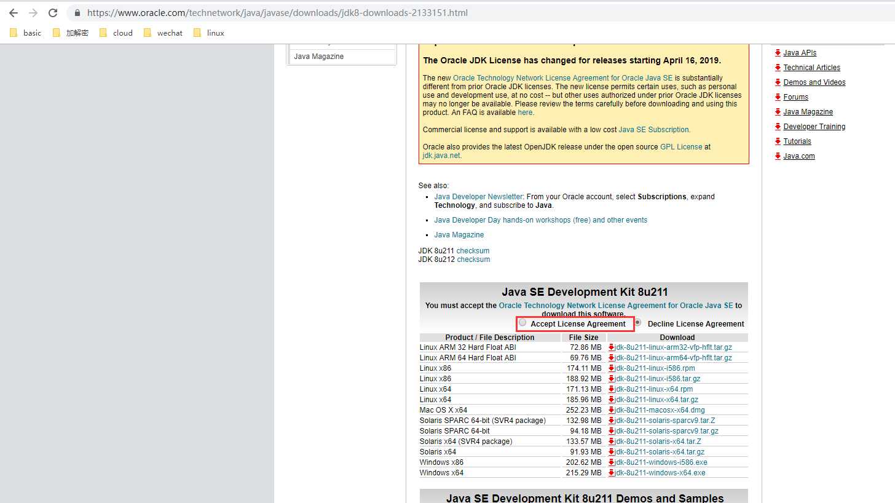Click the red arrow icon beside Demos and Videos
Viewport: 895px width, 503px height.
778,82
